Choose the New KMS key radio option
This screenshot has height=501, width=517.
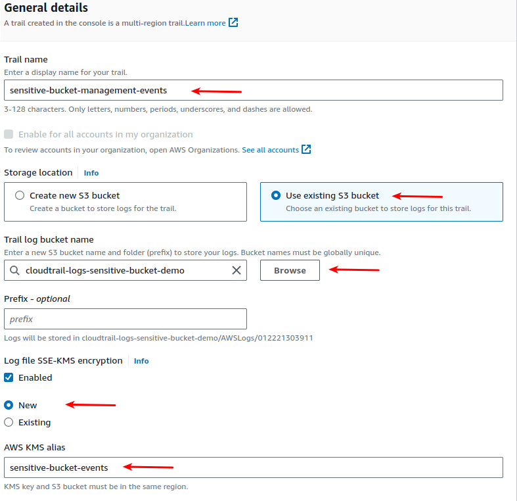pos(9,405)
